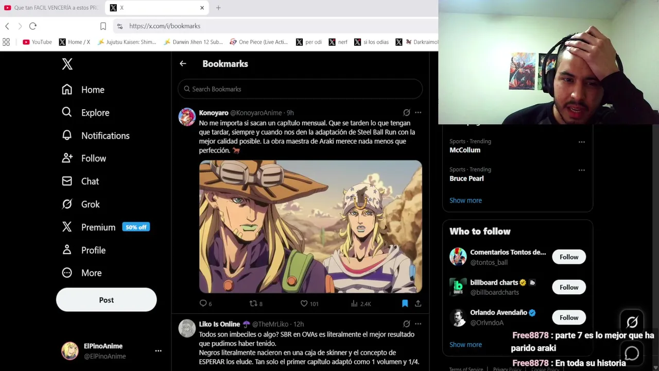Screen dimensions: 659x371
Task: Click the Post button
Action: [106, 300]
